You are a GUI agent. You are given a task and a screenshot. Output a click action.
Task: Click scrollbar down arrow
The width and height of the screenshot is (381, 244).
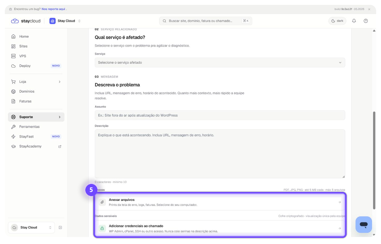pyautogui.click(x=374, y=235)
